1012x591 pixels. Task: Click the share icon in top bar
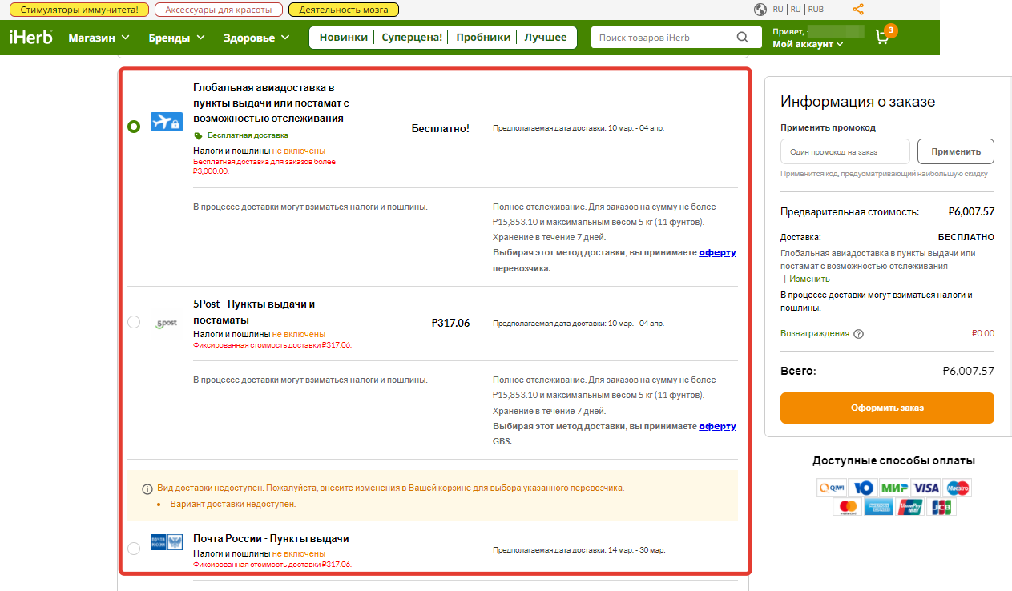coord(858,10)
